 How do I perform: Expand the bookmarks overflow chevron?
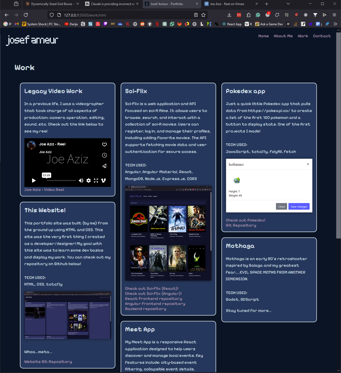[335, 24]
